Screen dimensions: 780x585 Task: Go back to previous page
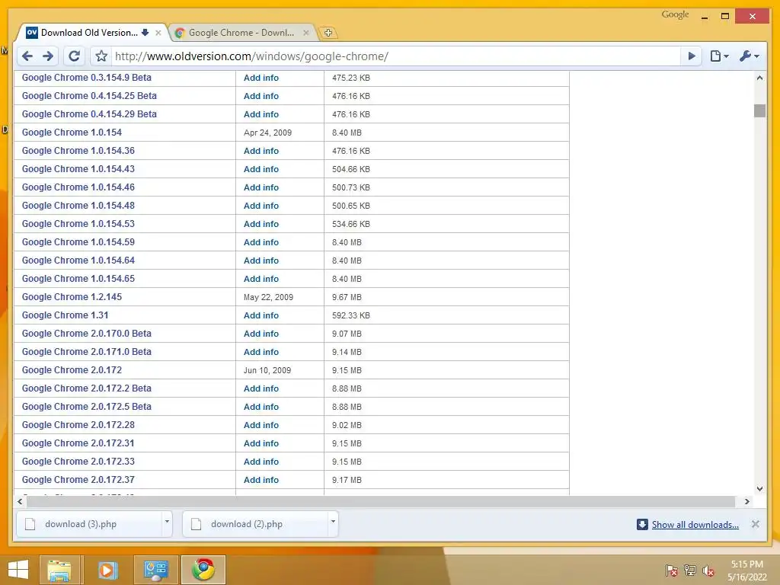click(28, 56)
